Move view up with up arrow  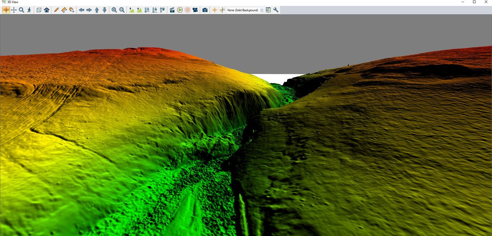pos(97,10)
